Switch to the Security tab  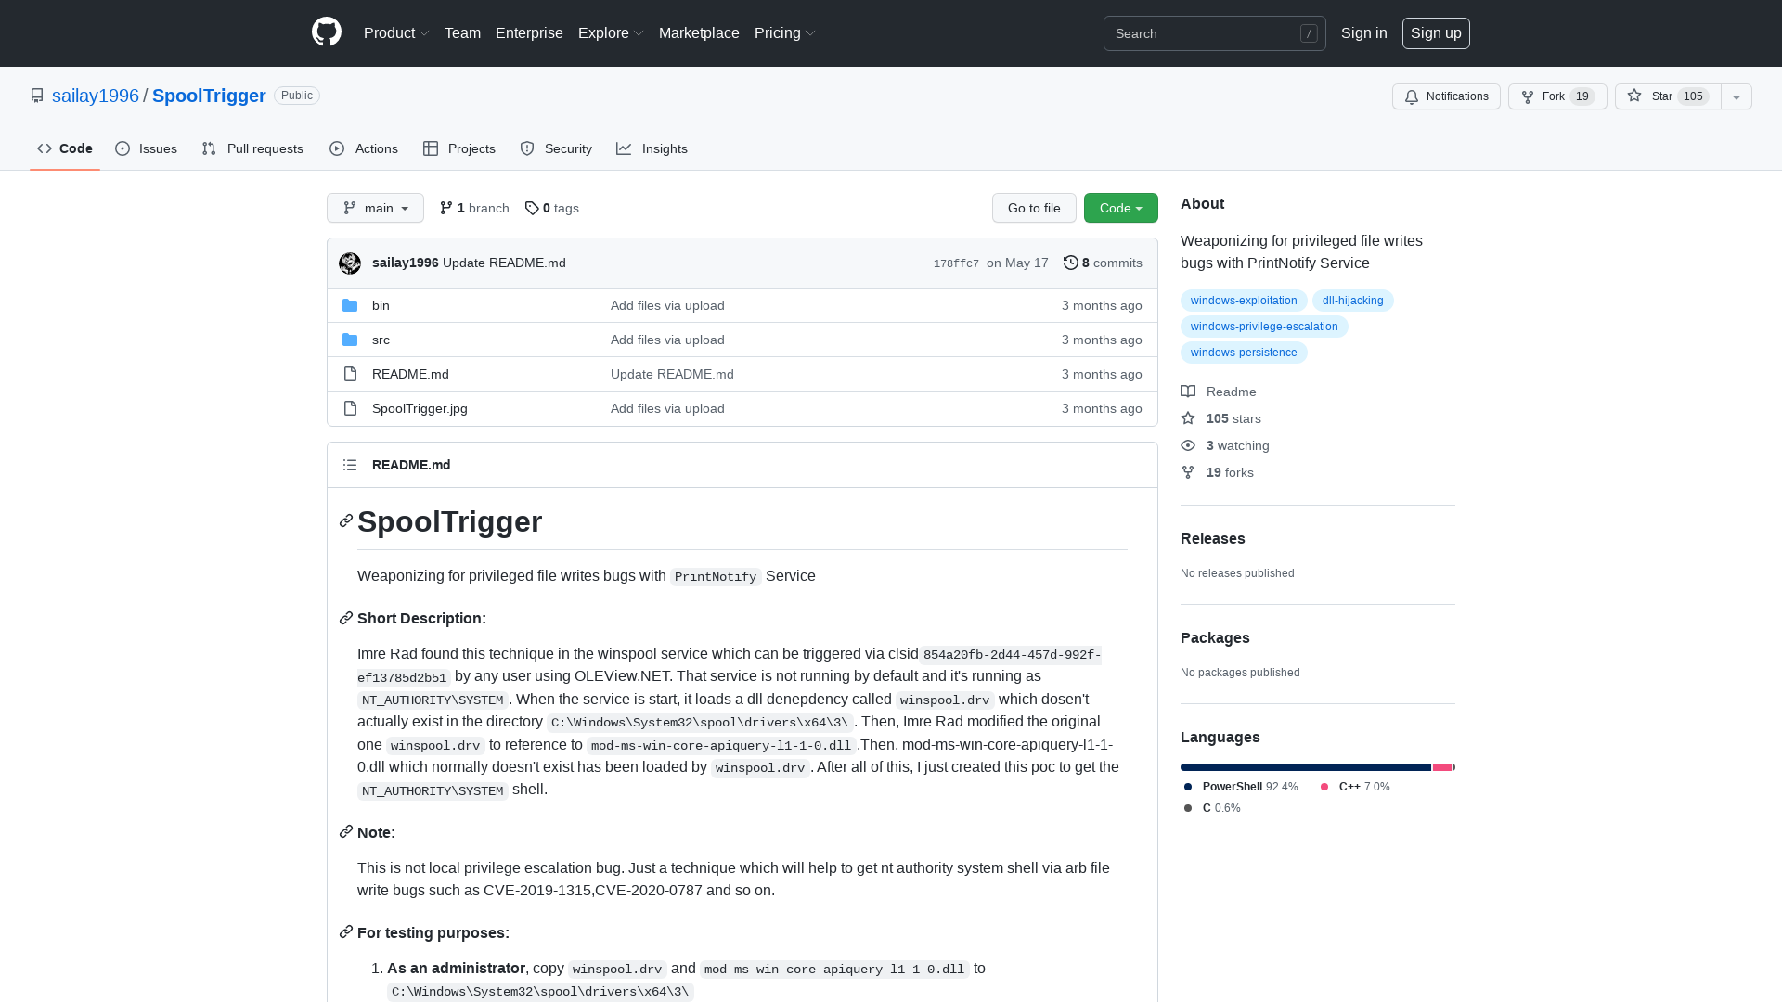(x=556, y=148)
